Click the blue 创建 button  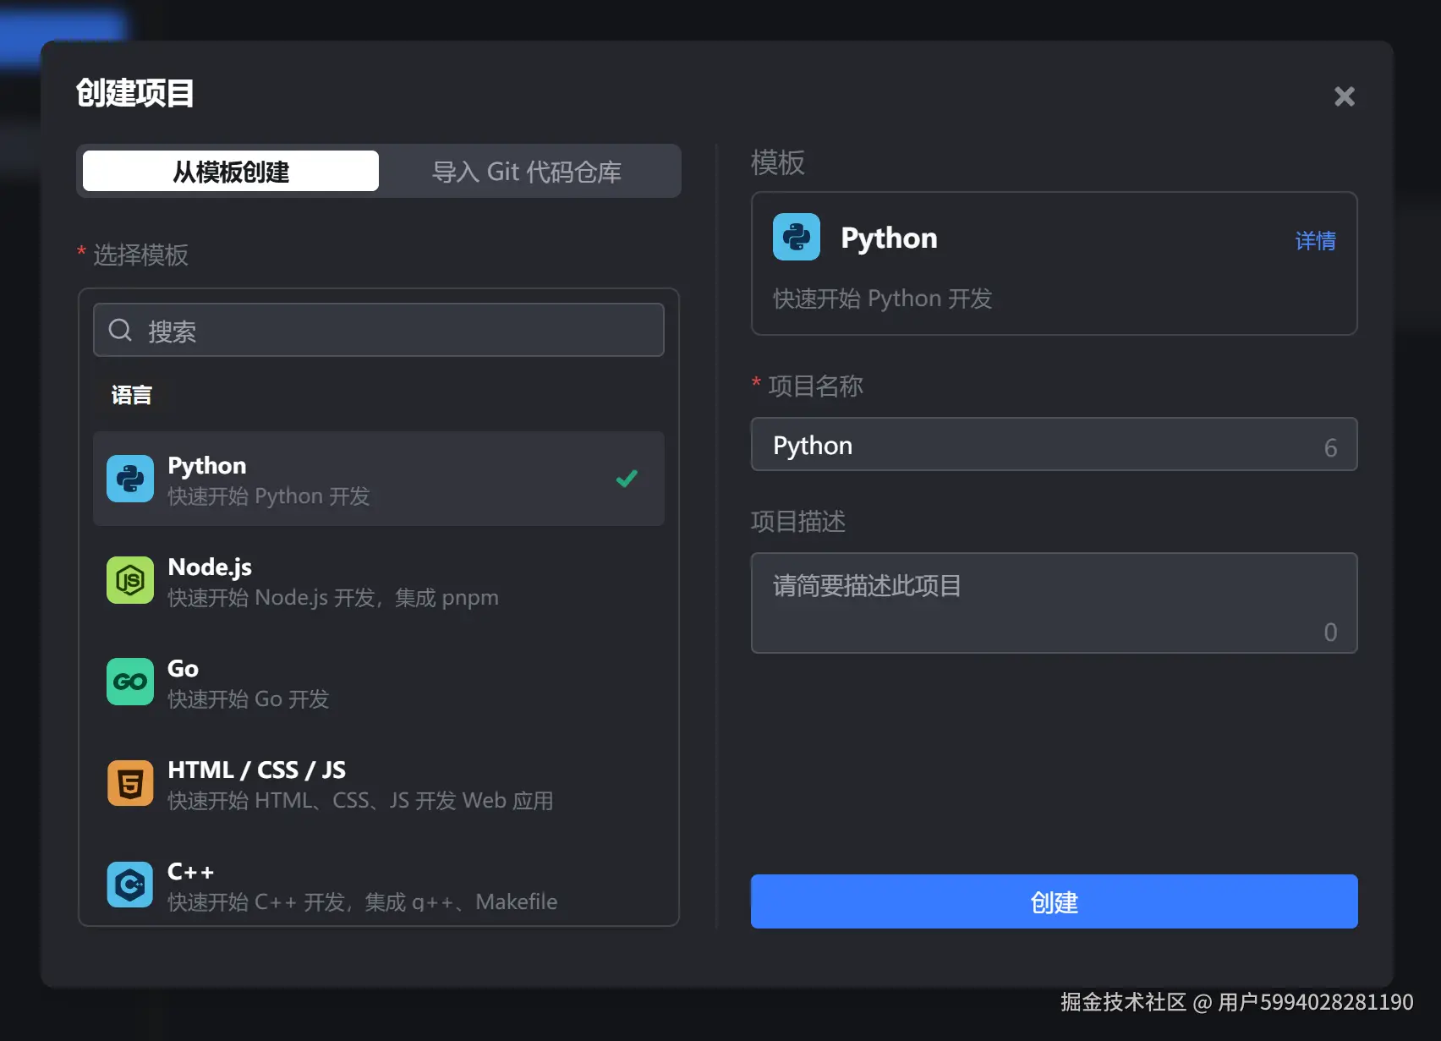(x=1054, y=901)
